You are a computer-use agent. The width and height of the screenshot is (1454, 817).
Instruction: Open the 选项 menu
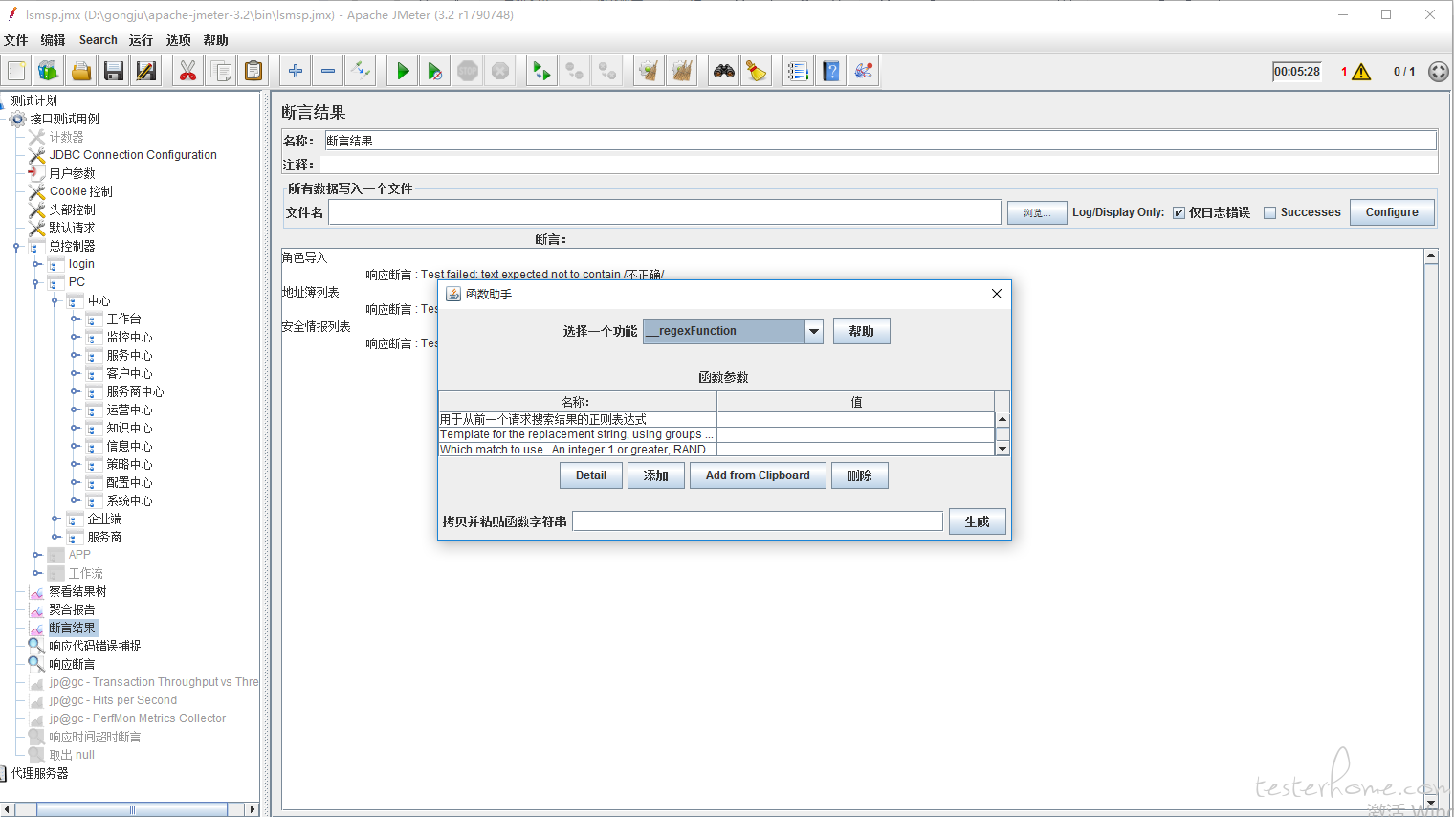pos(179,40)
